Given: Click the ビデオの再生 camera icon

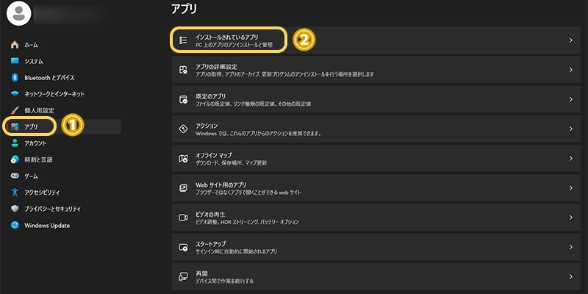Looking at the screenshot, I should [184, 218].
